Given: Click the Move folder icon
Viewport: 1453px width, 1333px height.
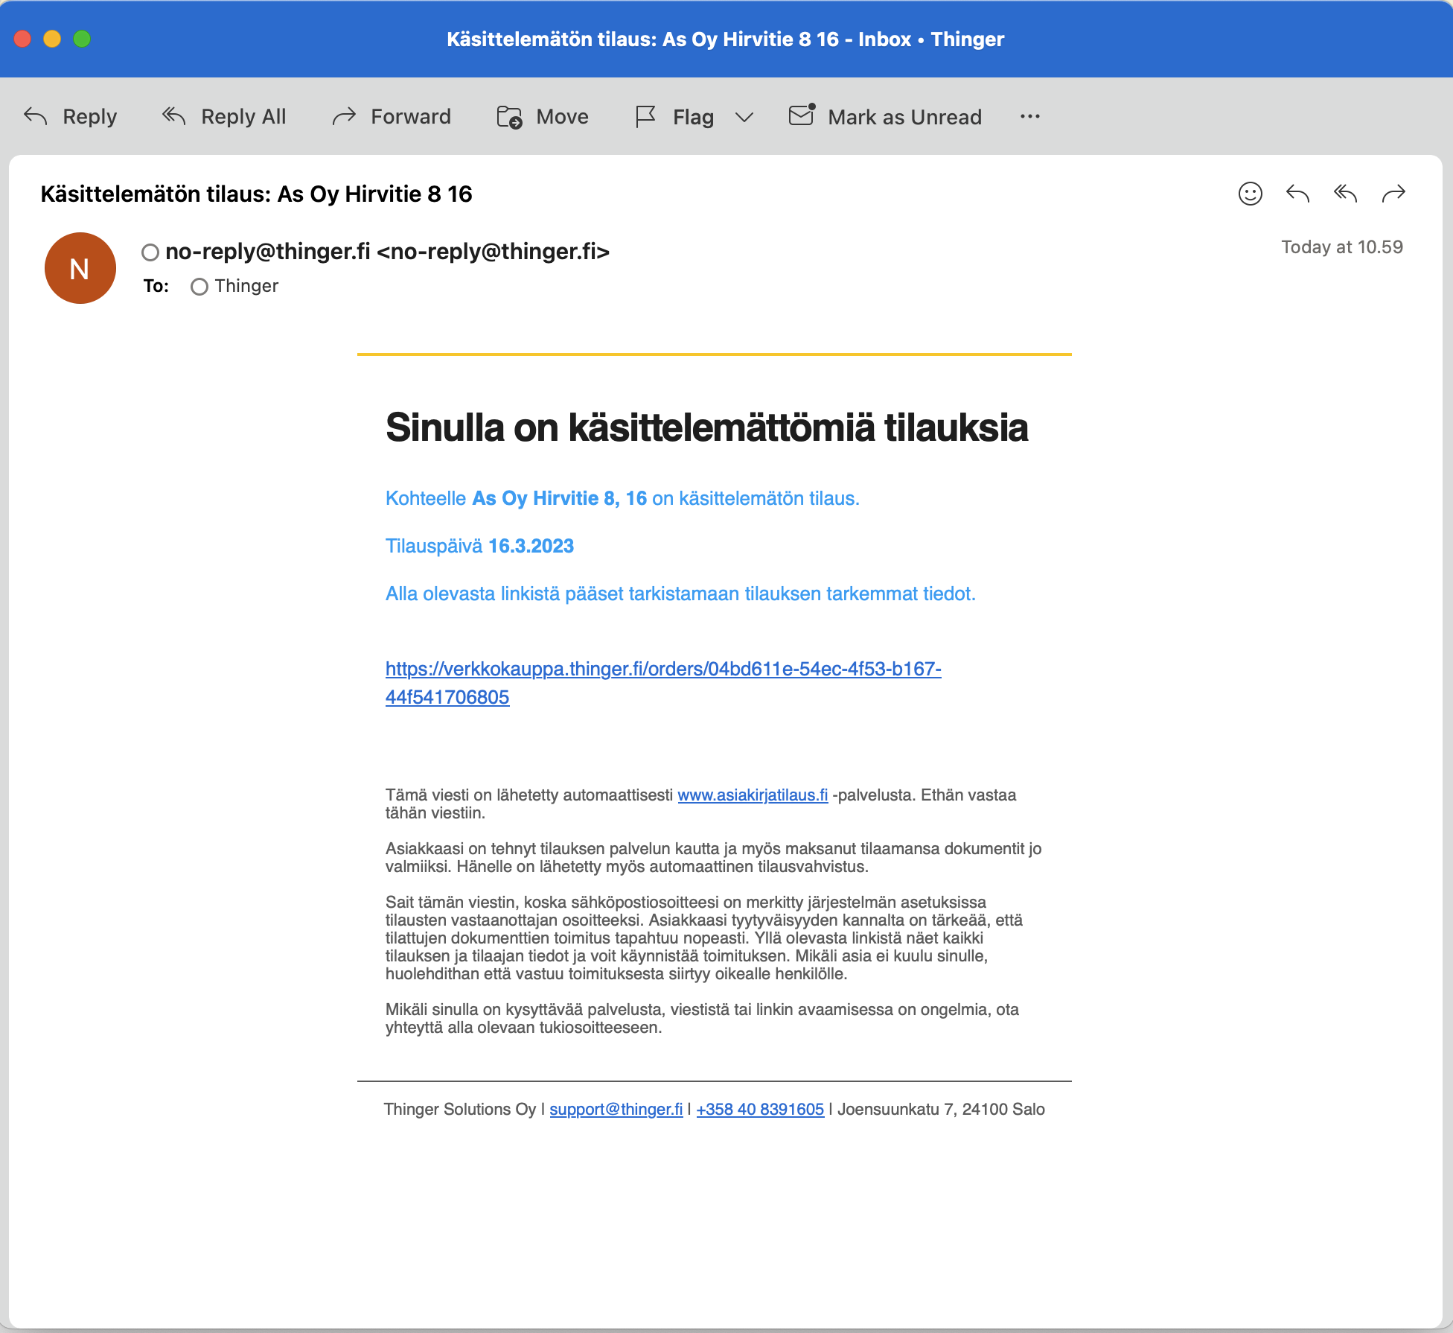Looking at the screenshot, I should tap(509, 117).
